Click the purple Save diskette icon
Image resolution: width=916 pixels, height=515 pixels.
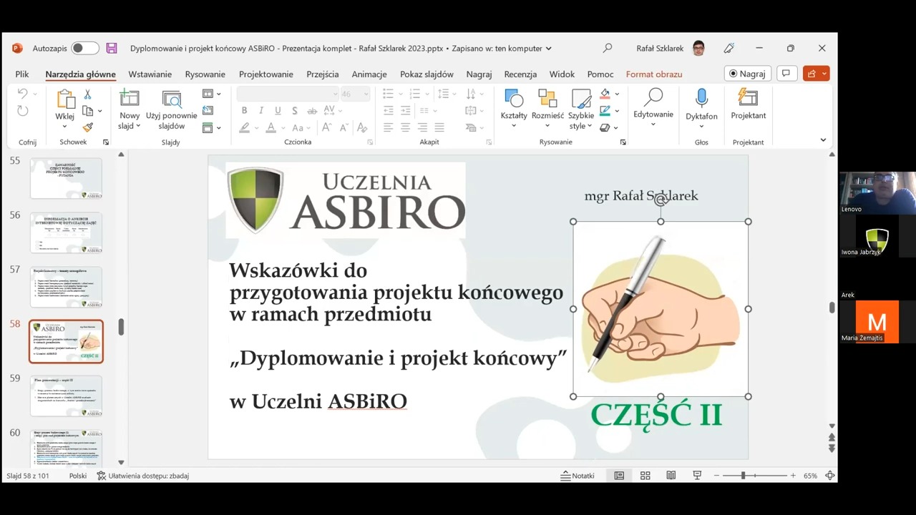pyautogui.click(x=112, y=48)
